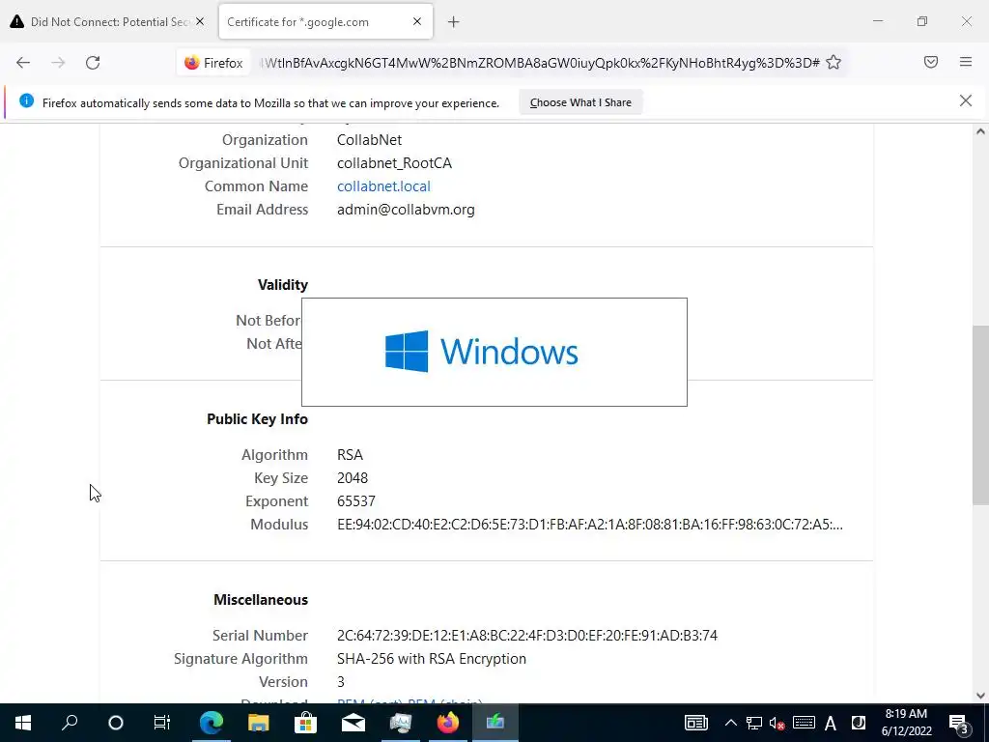Click the collabnet_RootCA organizational unit value

pyautogui.click(x=394, y=163)
